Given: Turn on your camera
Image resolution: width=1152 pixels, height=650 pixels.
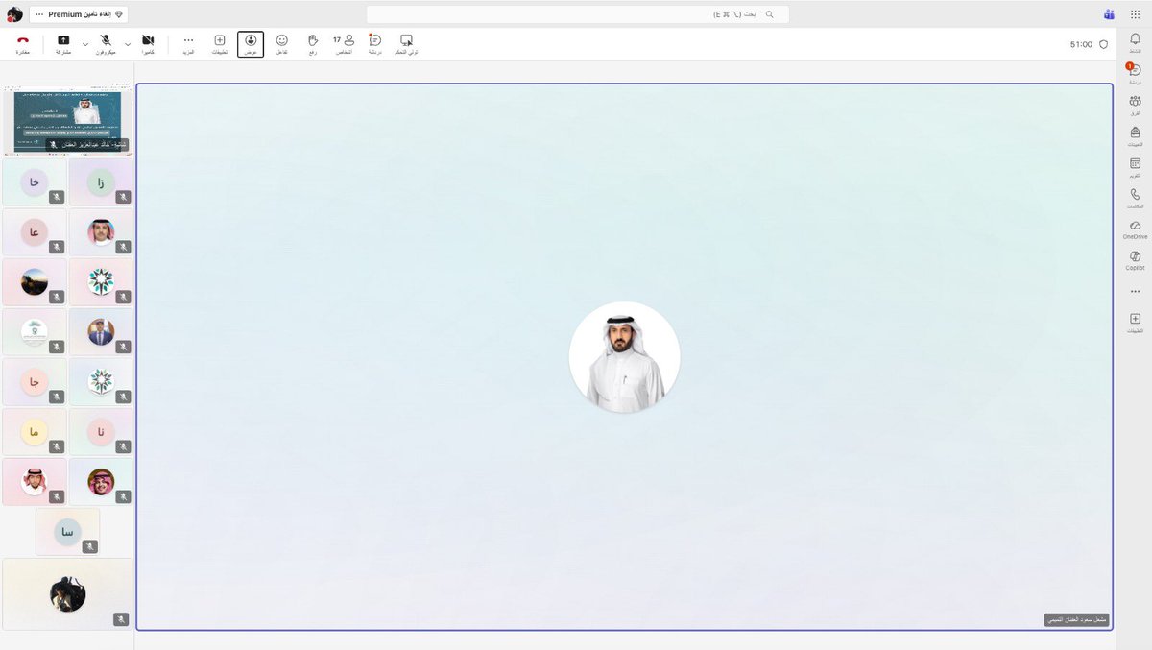Looking at the screenshot, I should [x=148, y=43].
